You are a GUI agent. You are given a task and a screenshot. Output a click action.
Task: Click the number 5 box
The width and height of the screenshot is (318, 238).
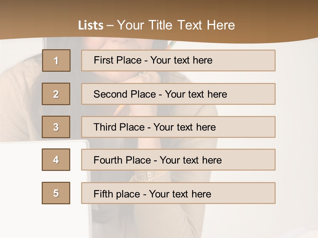(x=56, y=193)
